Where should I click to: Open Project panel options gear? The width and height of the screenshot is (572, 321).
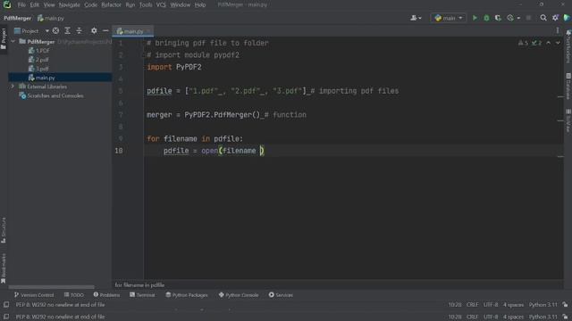(94, 31)
